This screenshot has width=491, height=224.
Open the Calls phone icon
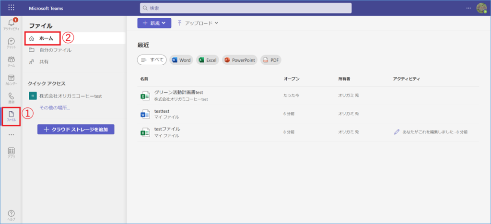coord(11,98)
